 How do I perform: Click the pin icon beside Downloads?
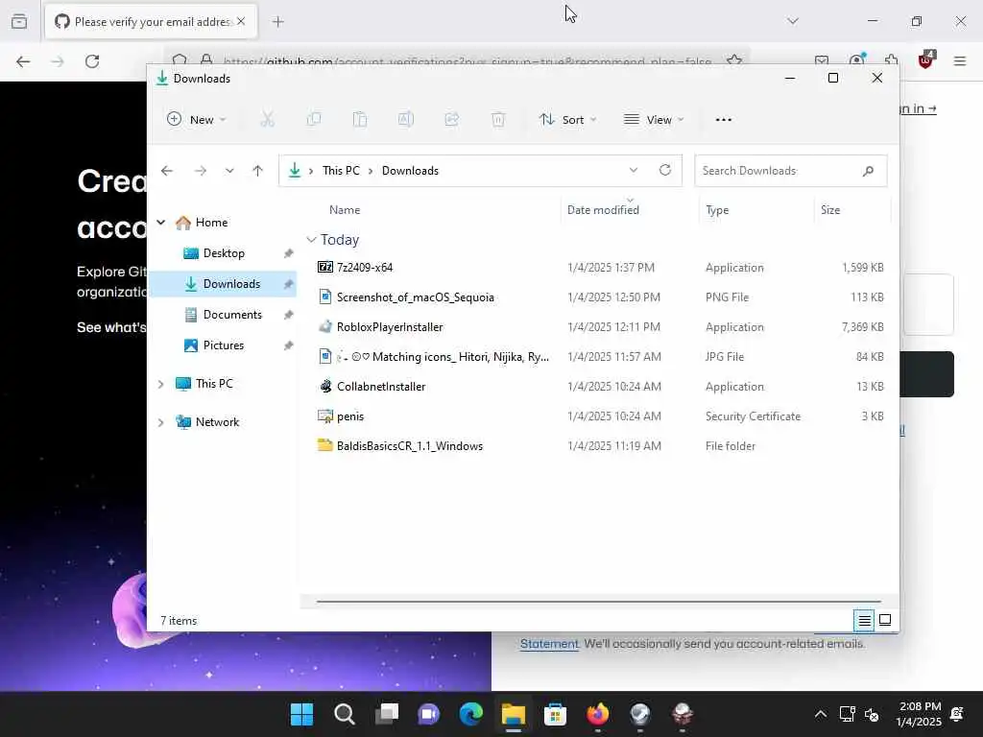pos(288,284)
